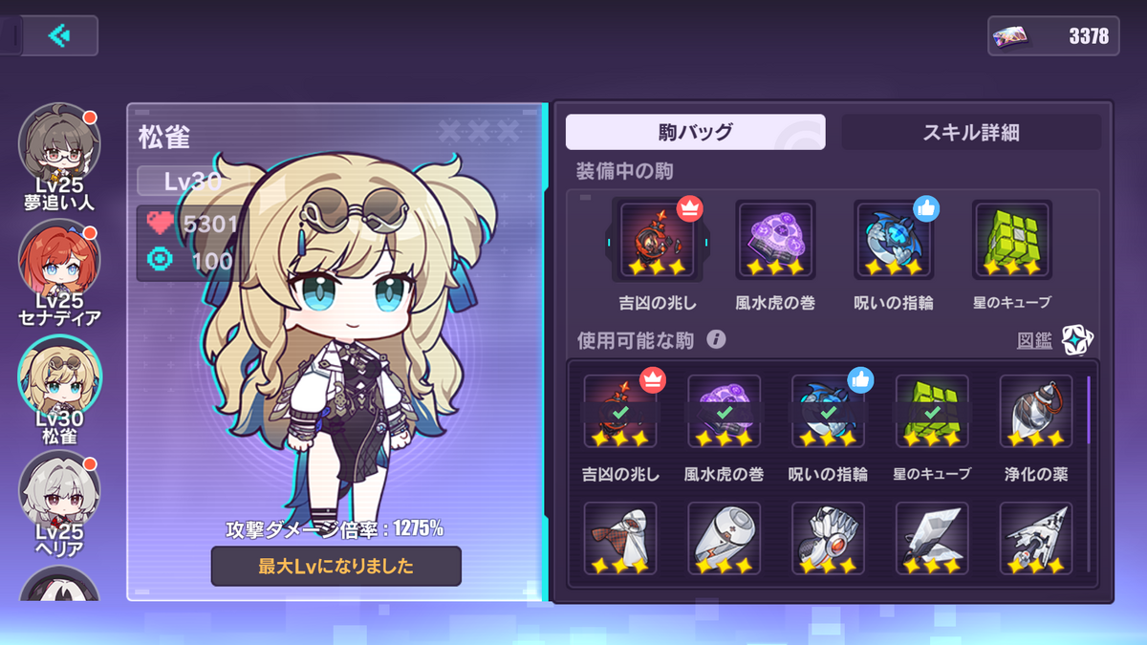
Task: Go back using the arrow button
Action: coord(59,35)
